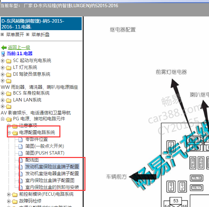Click the folder icon of LT 灯光系统
The image size is (209, 207).
tap(9, 68)
